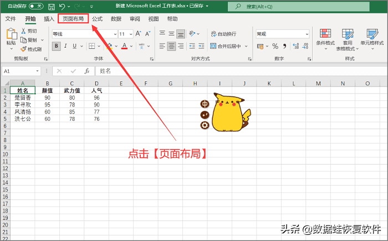Switch to the Insert (插入) tab

coord(49,19)
